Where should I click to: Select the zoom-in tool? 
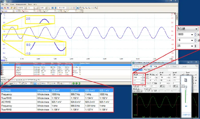[x=86, y=8]
